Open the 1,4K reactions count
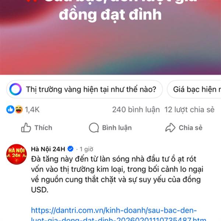The width and height of the screenshot is (221, 221). [x=32, y=110]
